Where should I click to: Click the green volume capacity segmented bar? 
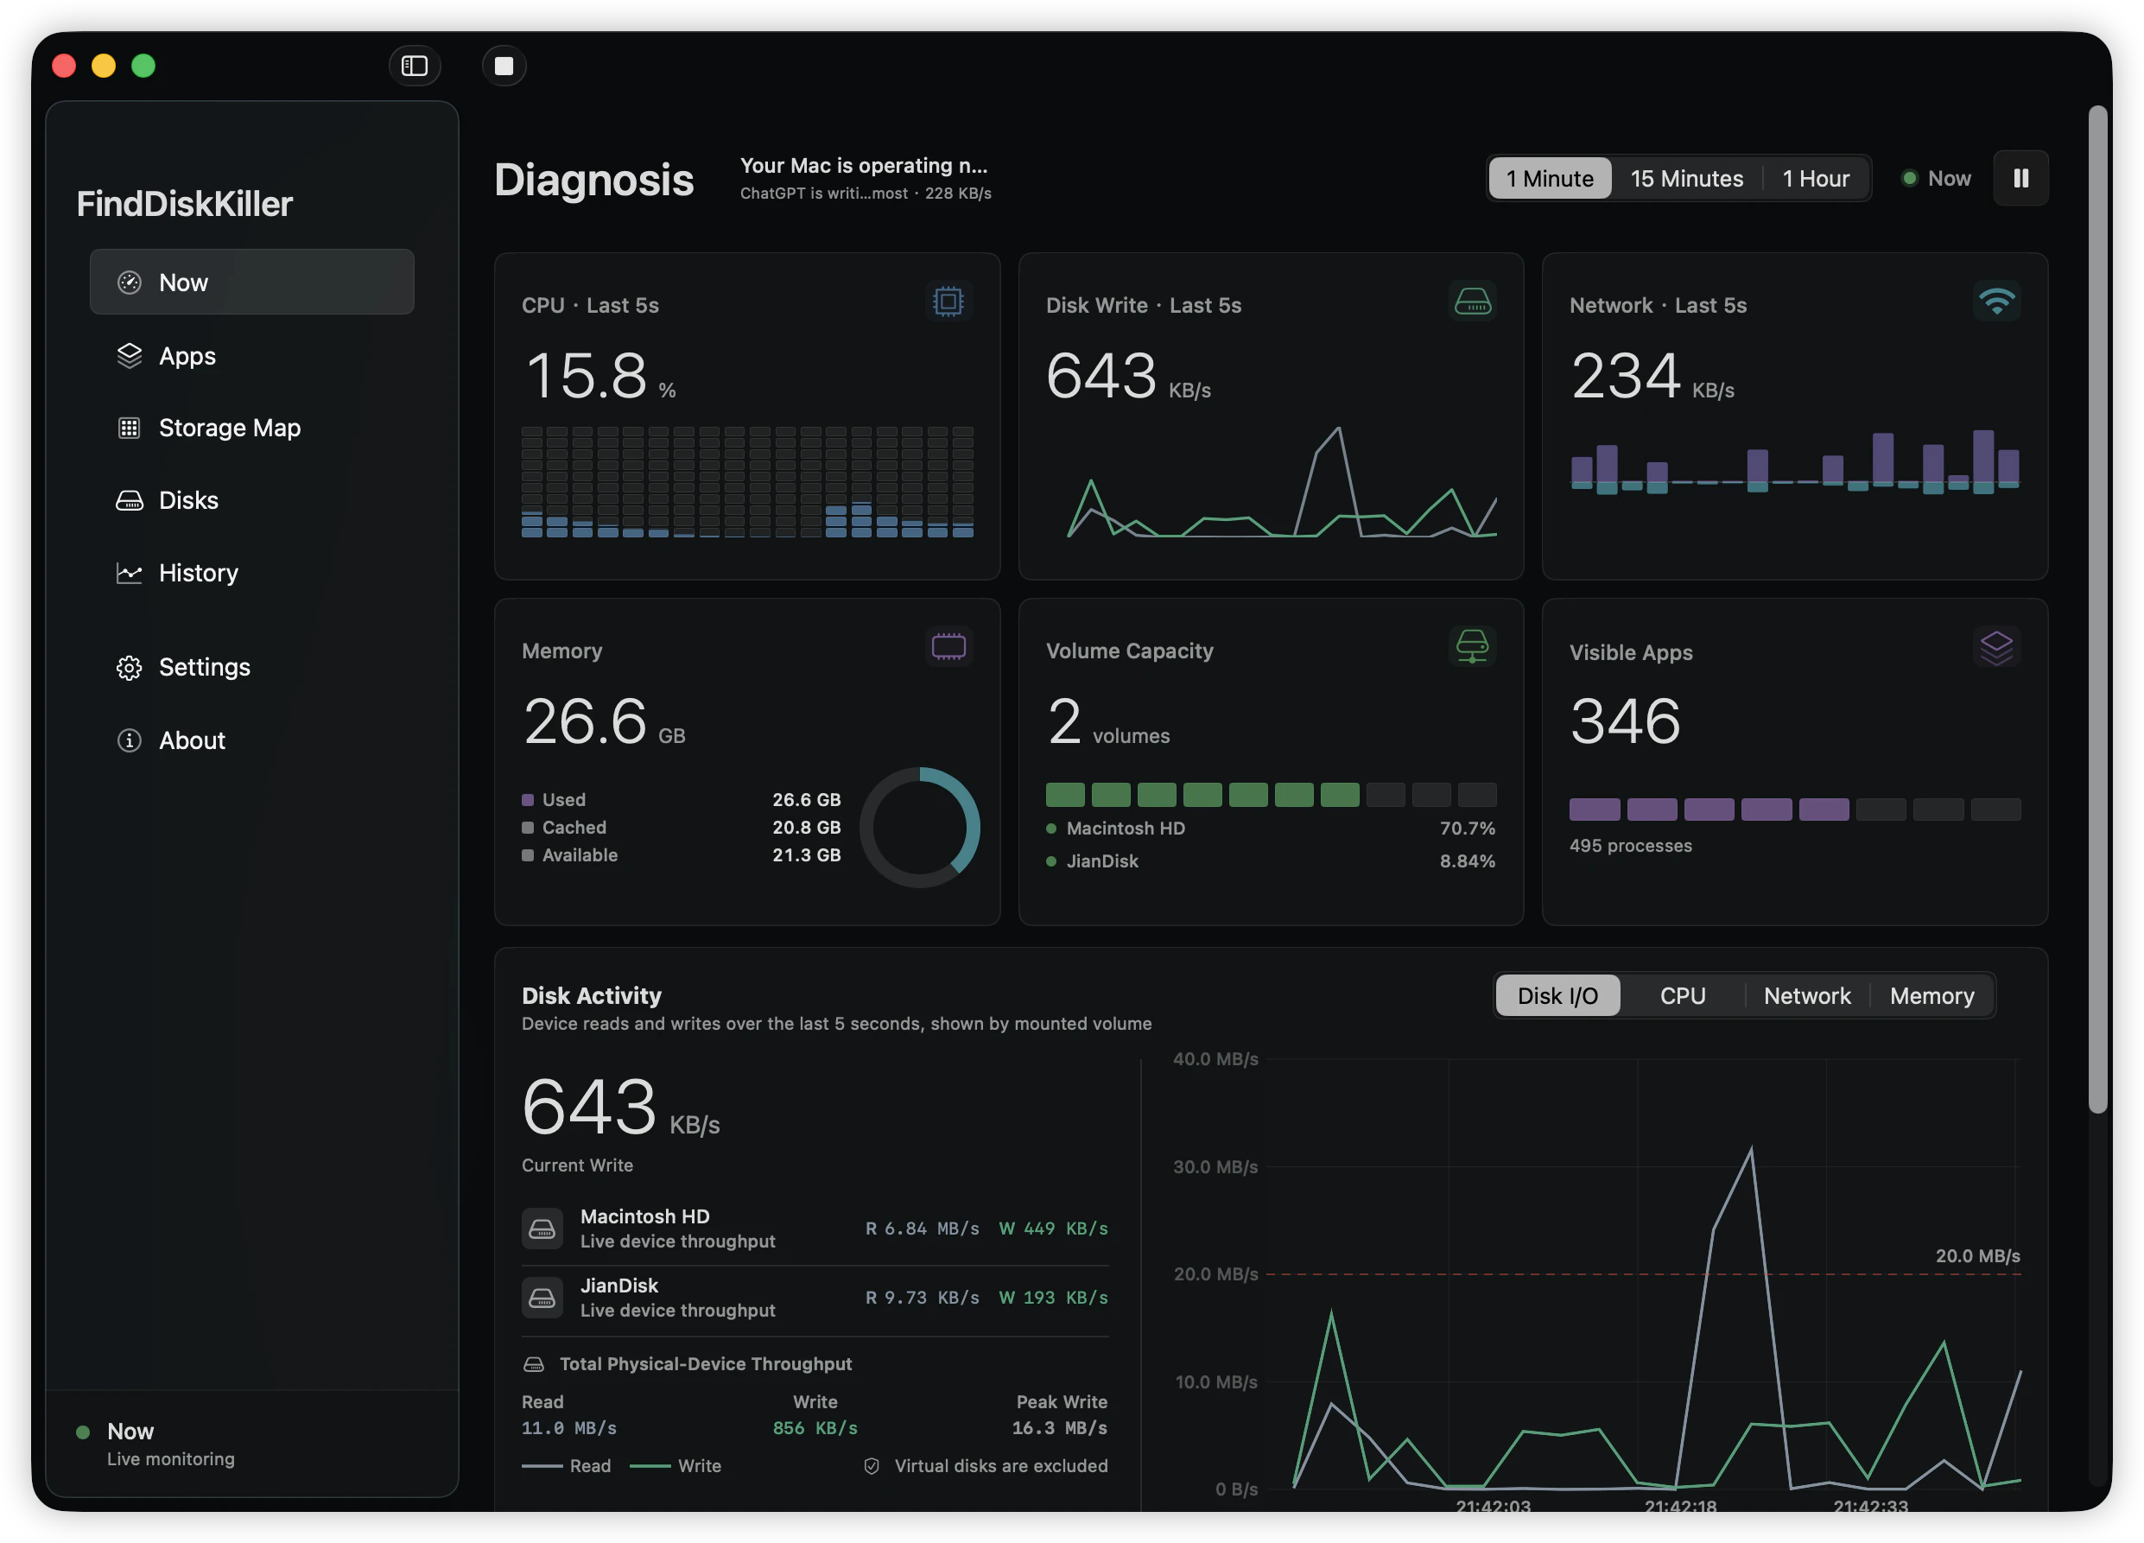pos(1271,794)
